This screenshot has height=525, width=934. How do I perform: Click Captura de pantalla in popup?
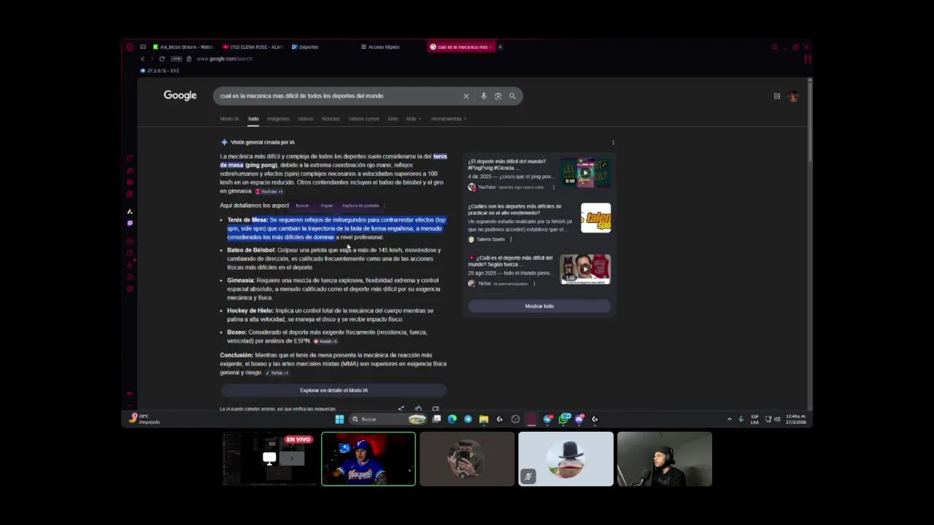pos(360,206)
